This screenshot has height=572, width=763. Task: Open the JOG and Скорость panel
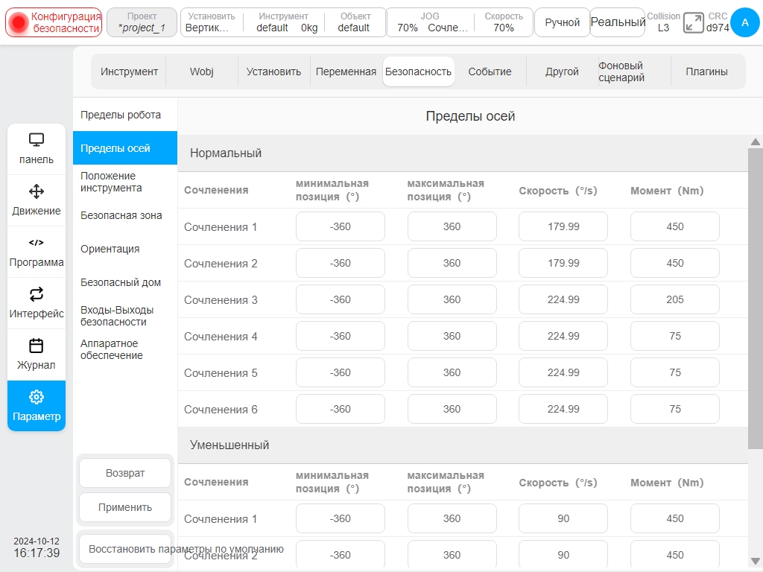459,22
